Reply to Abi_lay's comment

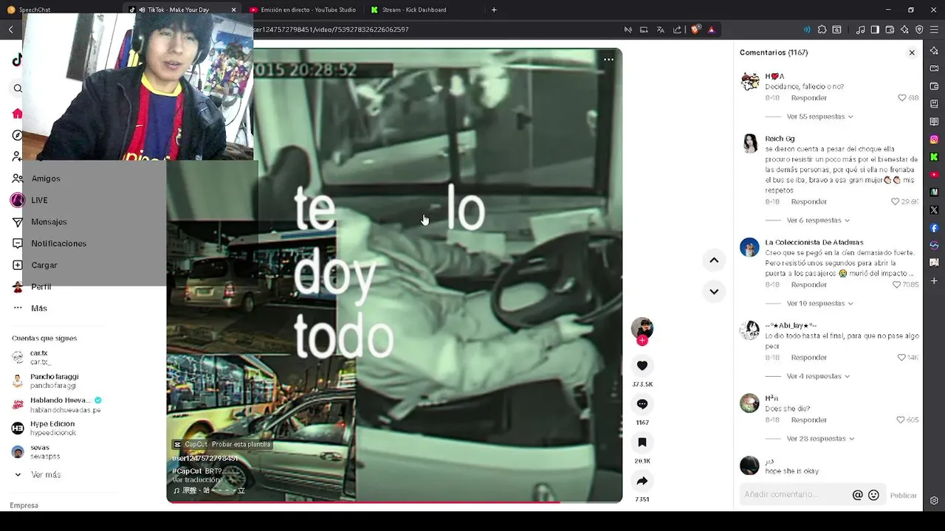coord(808,358)
